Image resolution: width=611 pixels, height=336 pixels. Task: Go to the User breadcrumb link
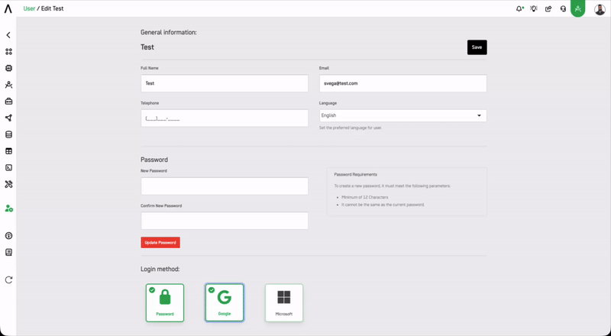point(29,8)
